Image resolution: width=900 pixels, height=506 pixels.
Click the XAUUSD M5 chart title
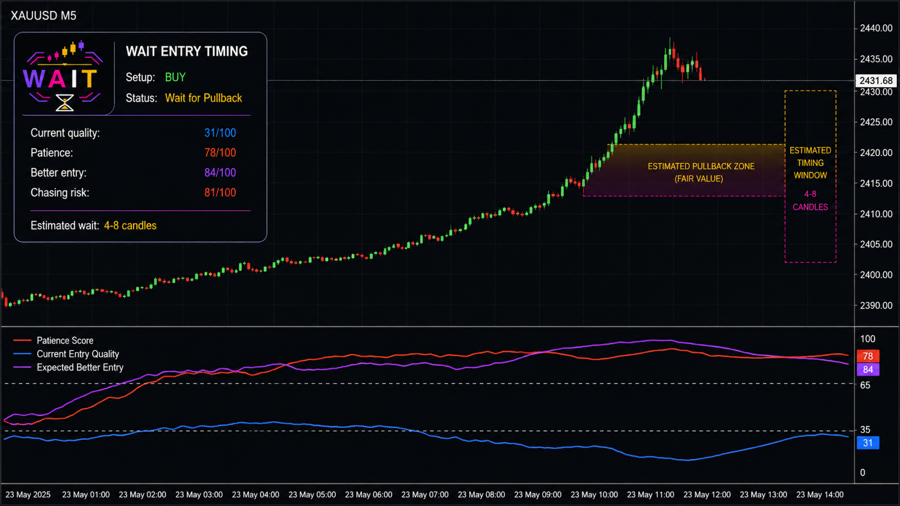click(x=44, y=16)
